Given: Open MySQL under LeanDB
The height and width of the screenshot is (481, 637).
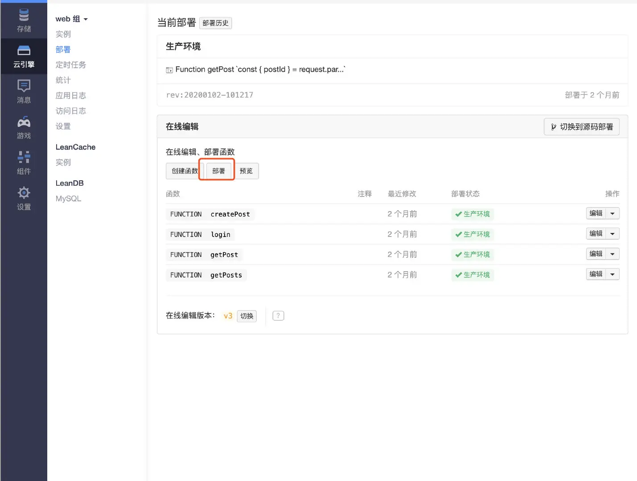Looking at the screenshot, I should tap(68, 199).
